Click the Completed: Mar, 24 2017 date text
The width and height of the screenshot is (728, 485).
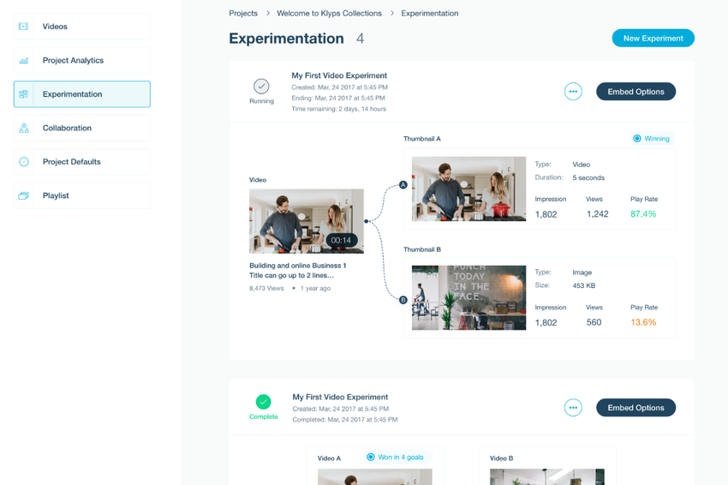pyautogui.click(x=345, y=420)
